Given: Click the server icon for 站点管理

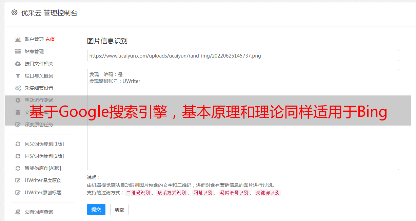Looking at the screenshot, I should [18, 51].
